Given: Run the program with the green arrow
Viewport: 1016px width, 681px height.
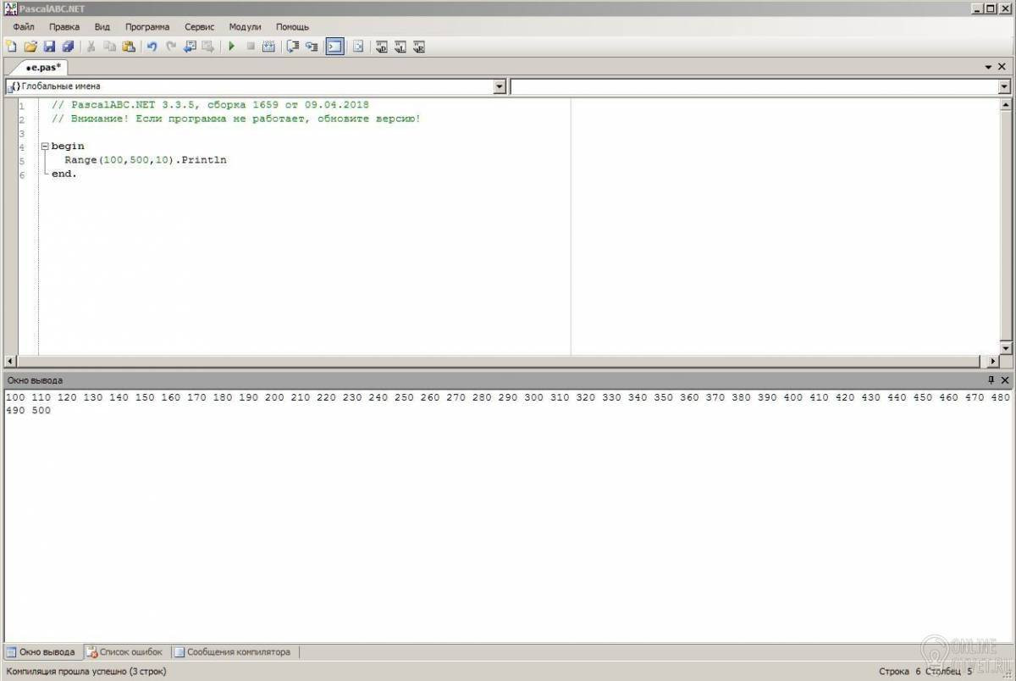Looking at the screenshot, I should 231,47.
